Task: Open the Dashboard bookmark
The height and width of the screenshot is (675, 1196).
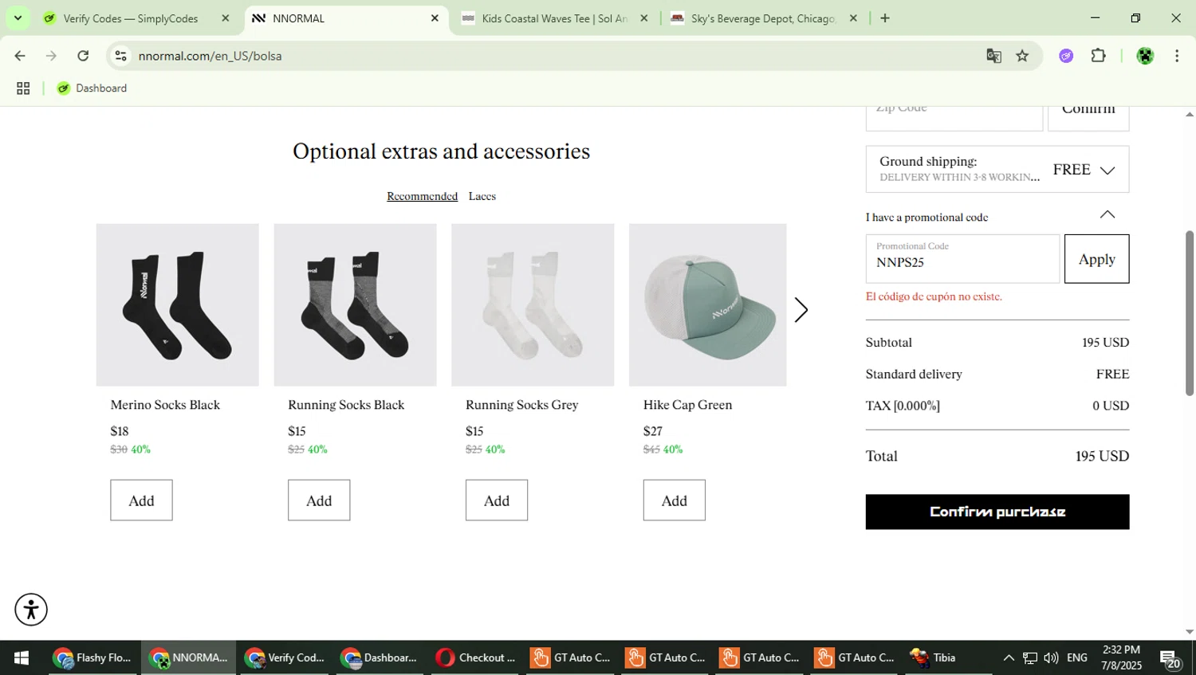Action: (x=92, y=88)
